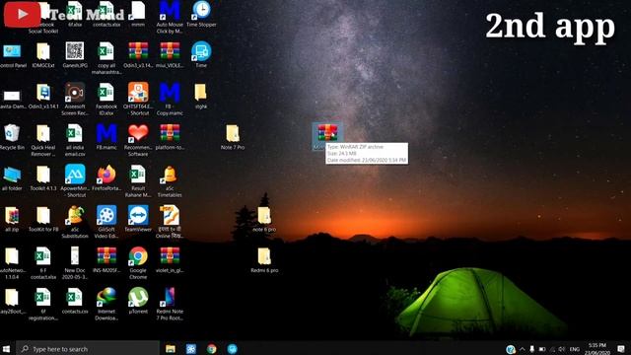Click the Type here to search box
The image size is (631, 355).
pyautogui.click(x=88, y=349)
